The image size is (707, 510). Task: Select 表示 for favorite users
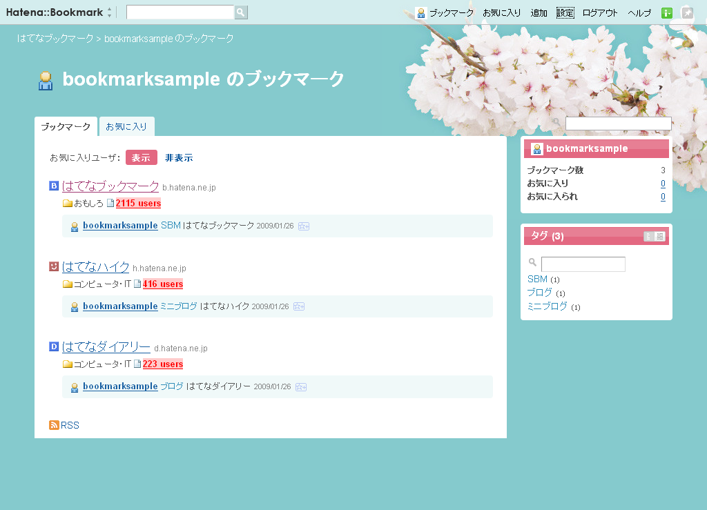[x=141, y=157]
